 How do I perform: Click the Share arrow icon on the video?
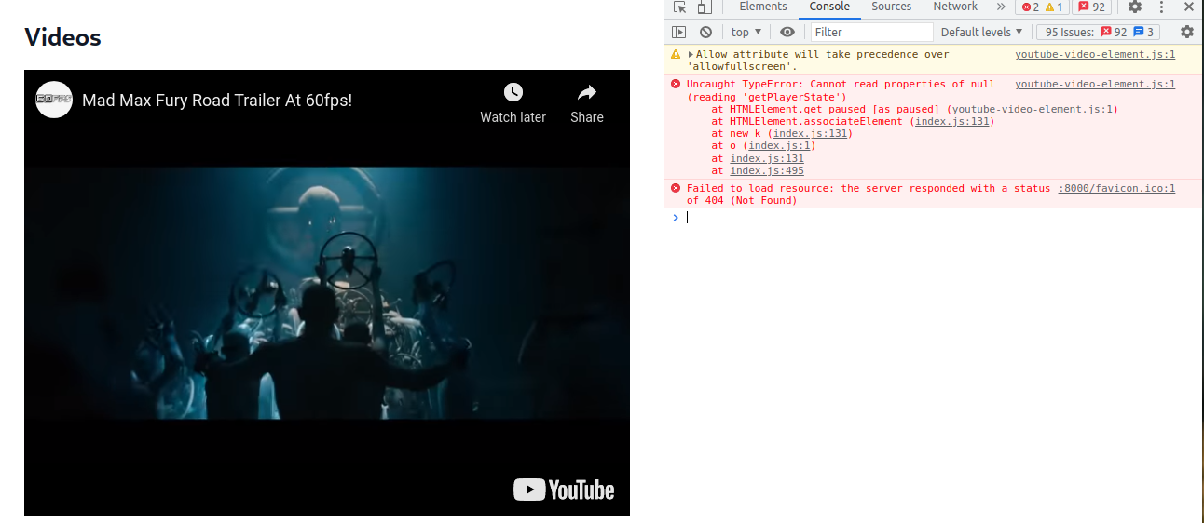pyautogui.click(x=587, y=92)
